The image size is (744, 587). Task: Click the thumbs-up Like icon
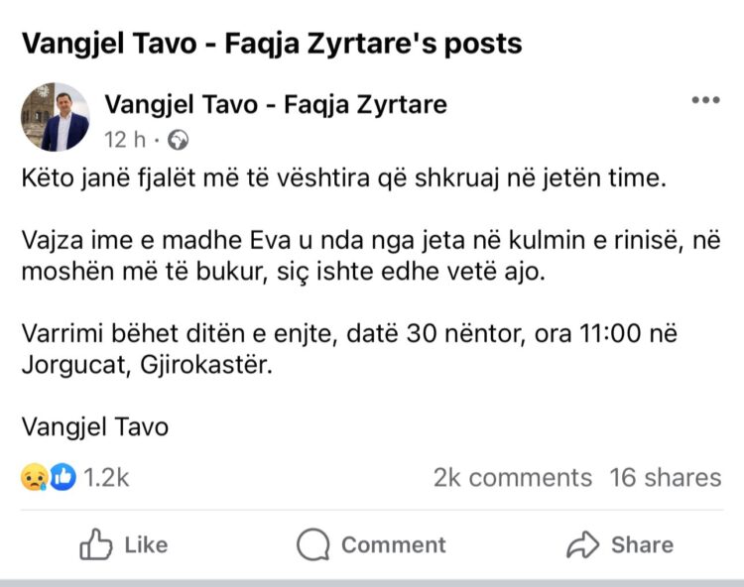click(96, 544)
